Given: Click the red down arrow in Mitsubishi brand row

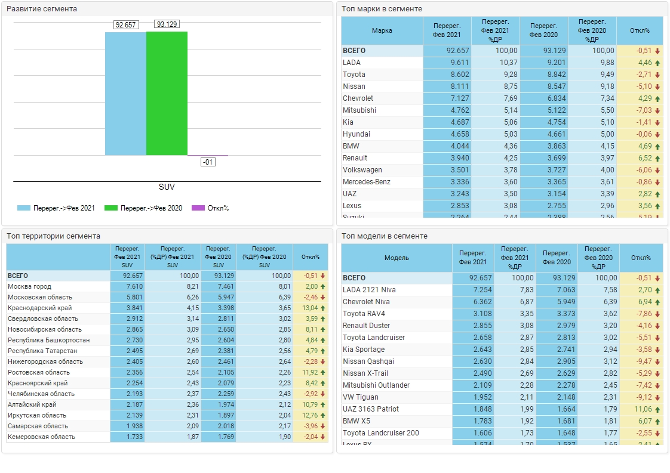Looking at the screenshot, I should (x=657, y=110).
